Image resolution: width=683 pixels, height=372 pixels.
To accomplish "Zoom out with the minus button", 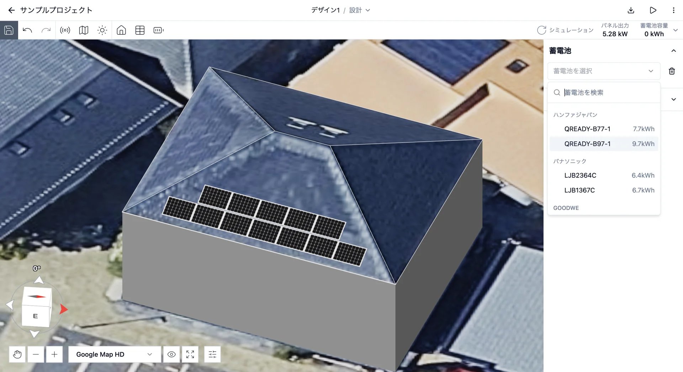I will tap(36, 354).
